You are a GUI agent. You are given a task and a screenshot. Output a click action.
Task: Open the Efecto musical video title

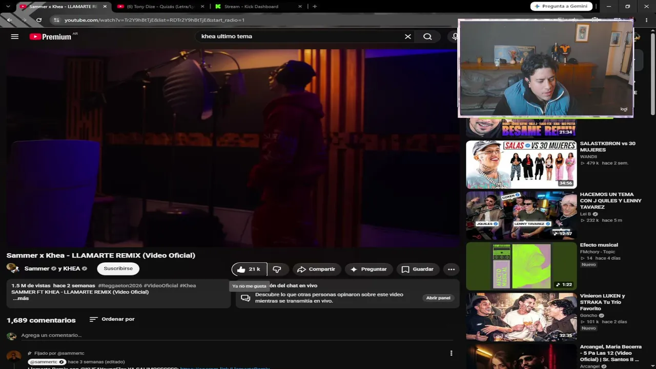(599, 245)
